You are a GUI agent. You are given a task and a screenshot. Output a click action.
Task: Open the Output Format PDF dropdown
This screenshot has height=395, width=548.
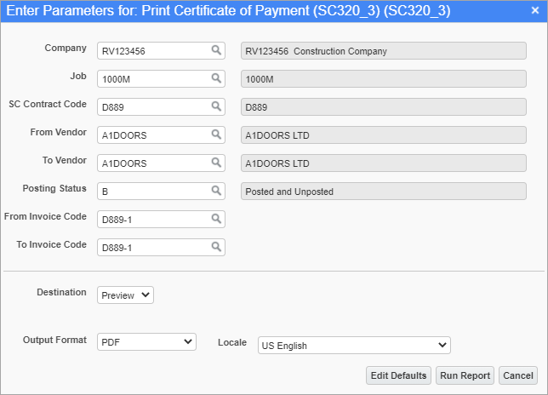(146, 341)
